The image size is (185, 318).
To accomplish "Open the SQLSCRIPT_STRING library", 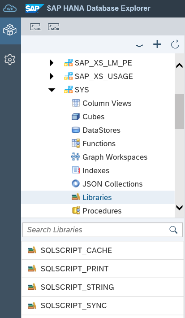I will (103, 287).
